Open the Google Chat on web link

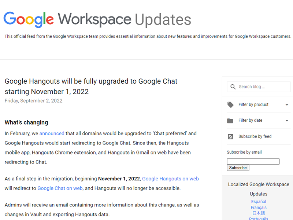point(60,188)
